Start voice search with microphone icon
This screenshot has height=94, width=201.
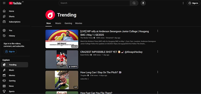pos(143,3)
